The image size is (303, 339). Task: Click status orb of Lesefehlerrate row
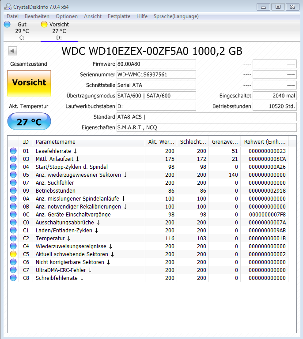pyautogui.click(x=13, y=151)
